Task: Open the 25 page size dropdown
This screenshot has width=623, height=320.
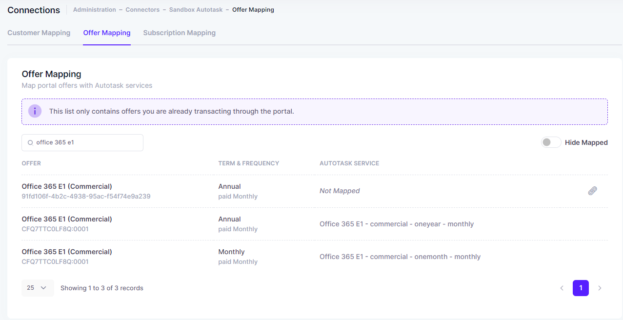Action: [38, 288]
